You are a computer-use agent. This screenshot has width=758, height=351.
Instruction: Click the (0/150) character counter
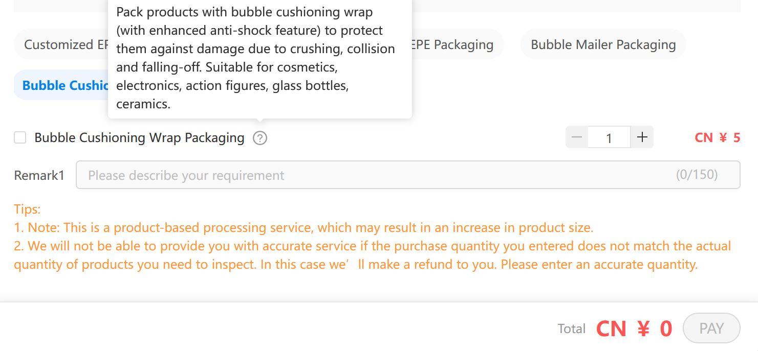tap(697, 175)
